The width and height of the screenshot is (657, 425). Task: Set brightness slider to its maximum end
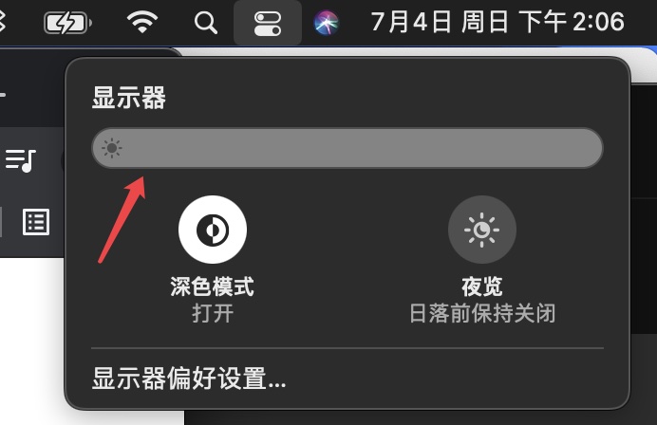[x=593, y=148]
